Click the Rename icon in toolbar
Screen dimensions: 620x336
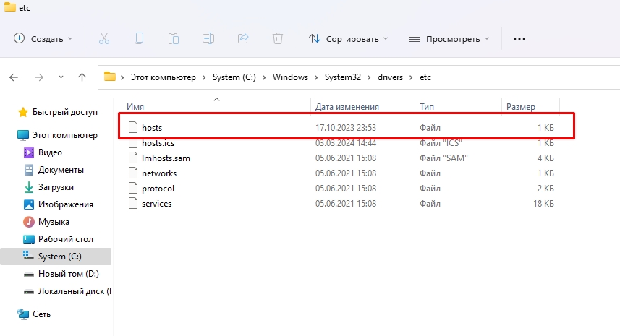208,38
